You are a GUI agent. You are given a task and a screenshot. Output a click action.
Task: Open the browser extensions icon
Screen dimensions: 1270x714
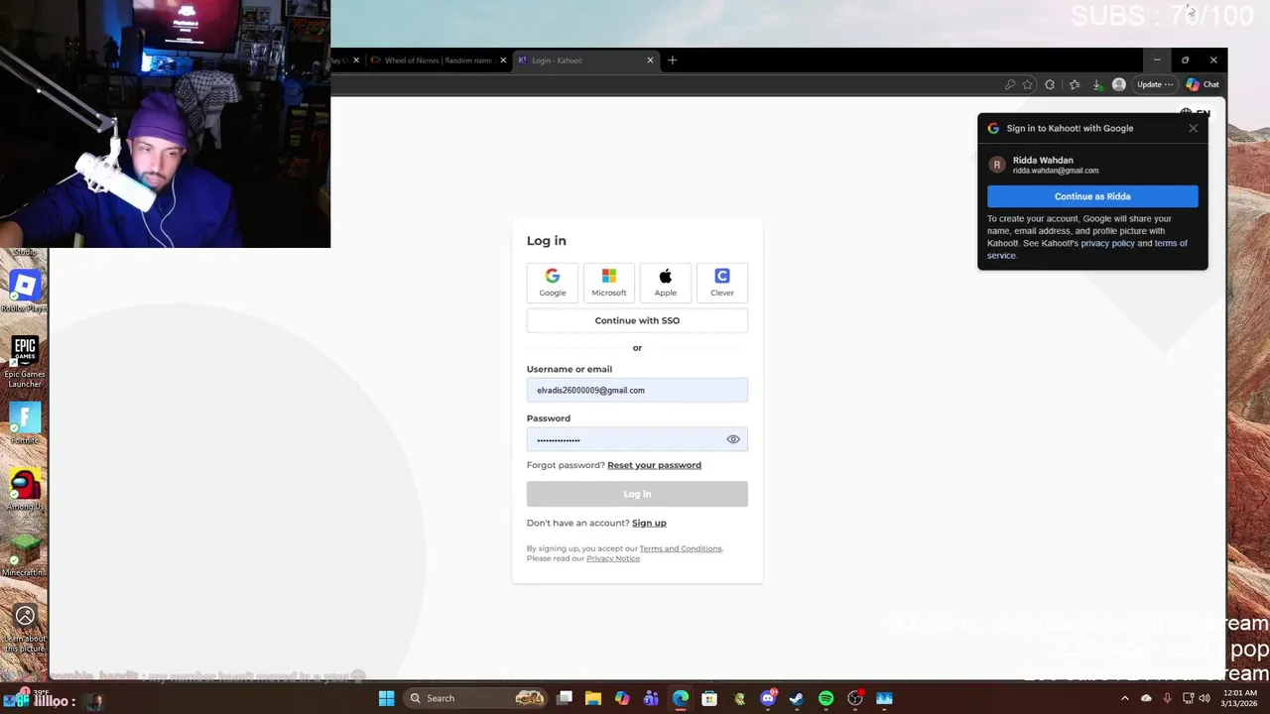(x=1050, y=84)
